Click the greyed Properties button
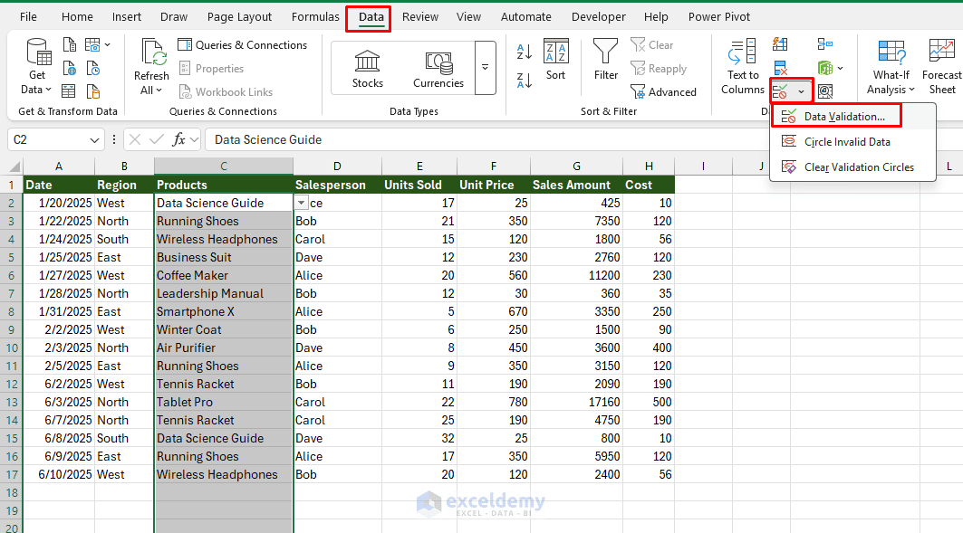963x533 pixels. coord(212,69)
